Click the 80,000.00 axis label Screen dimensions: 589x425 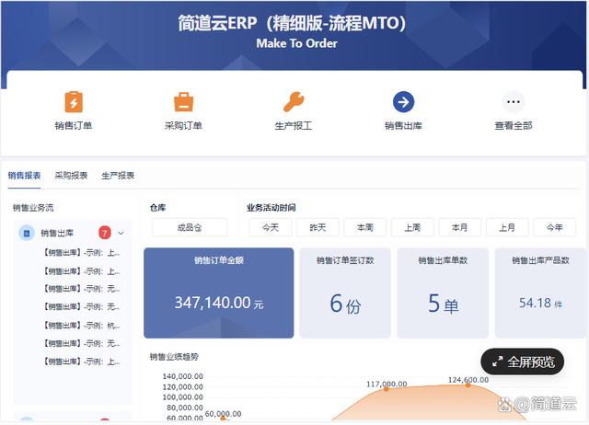pos(185,408)
